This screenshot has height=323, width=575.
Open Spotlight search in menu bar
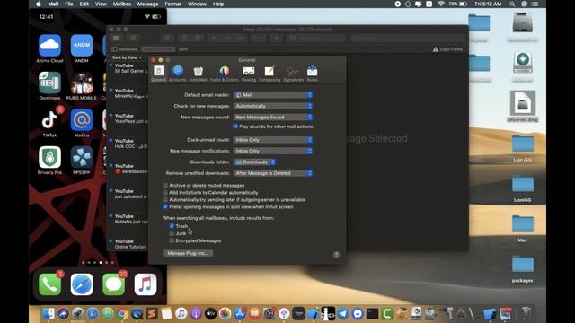[x=512, y=4]
